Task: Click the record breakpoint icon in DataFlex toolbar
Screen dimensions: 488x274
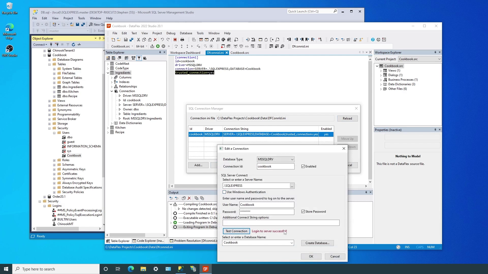Action: [175, 40]
